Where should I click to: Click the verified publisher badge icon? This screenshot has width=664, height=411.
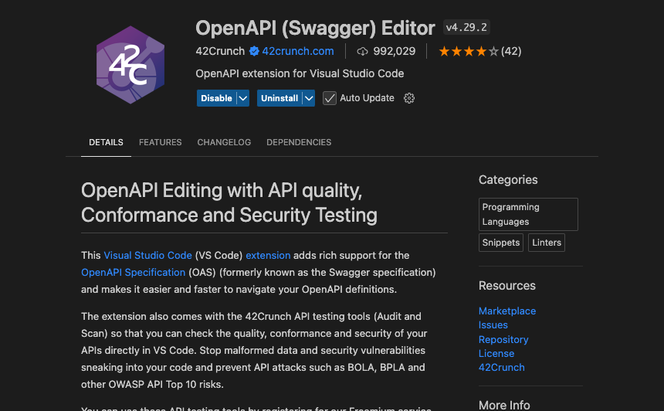pyautogui.click(x=254, y=51)
